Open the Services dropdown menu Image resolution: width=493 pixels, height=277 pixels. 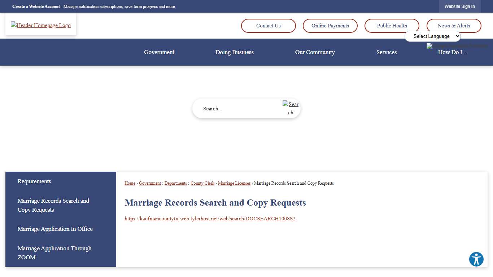[x=387, y=52]
